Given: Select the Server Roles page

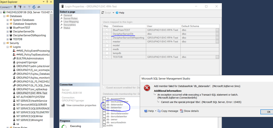Looking at the screenshot, I should (71, 19).
